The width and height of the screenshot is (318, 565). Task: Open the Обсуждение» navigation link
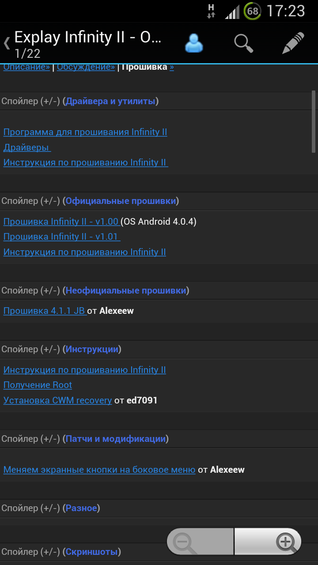point(86,67)
